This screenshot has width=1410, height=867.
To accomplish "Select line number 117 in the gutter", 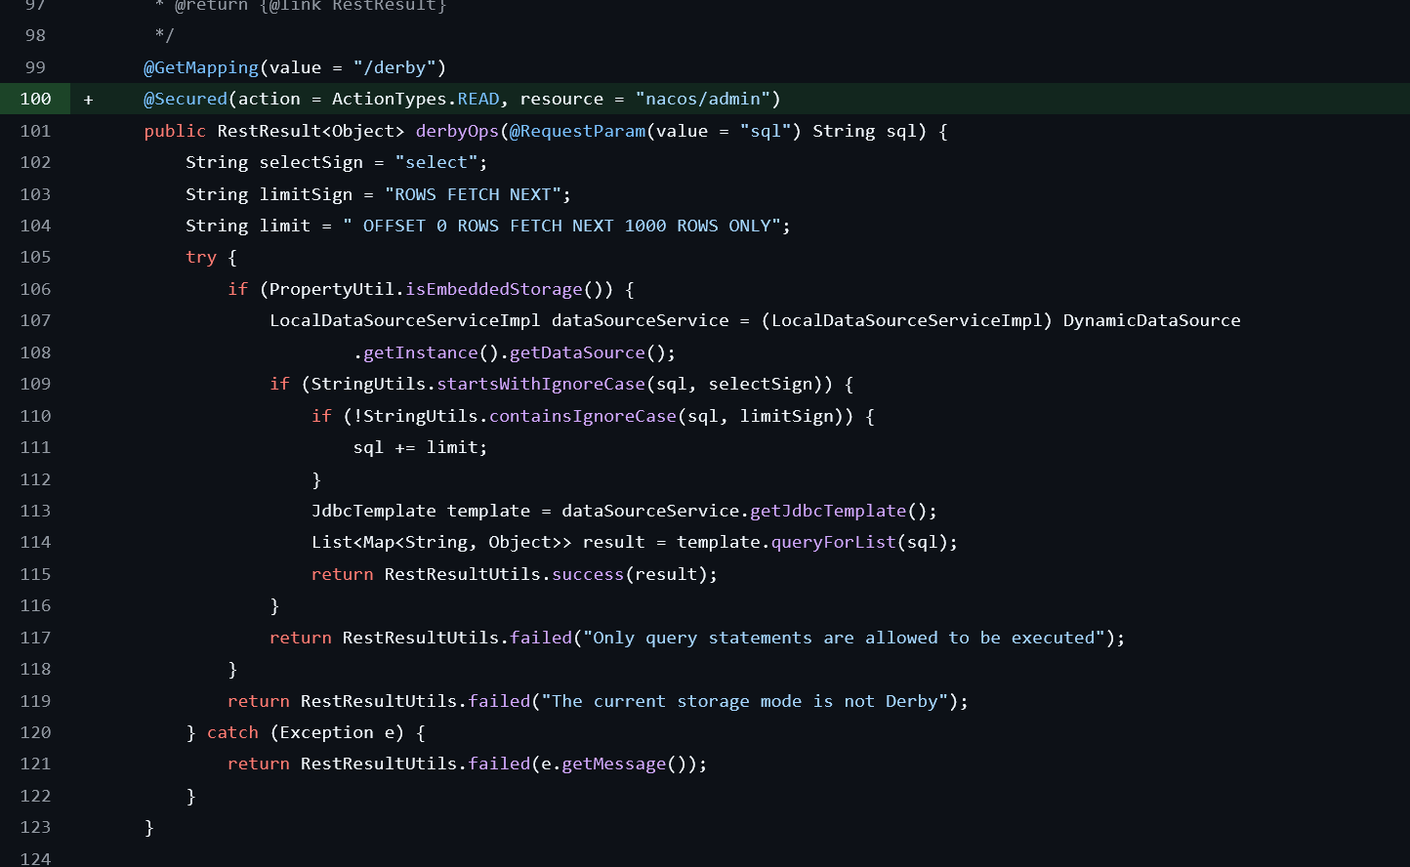I will [x=35, y=638].
